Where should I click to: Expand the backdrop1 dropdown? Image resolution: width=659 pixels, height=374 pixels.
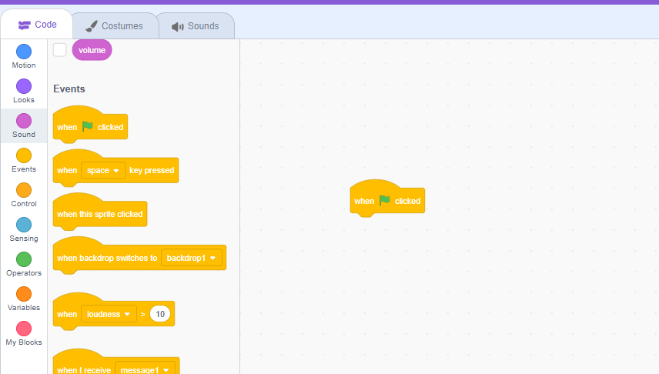[x=192, y=258]
